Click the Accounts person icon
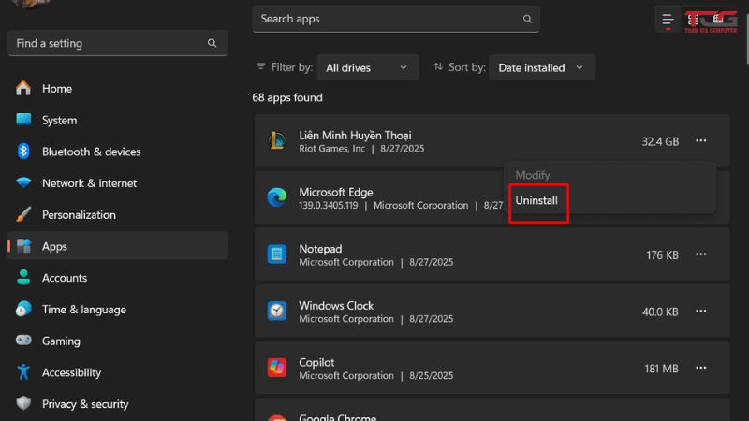749x421 pixels. 22,277
